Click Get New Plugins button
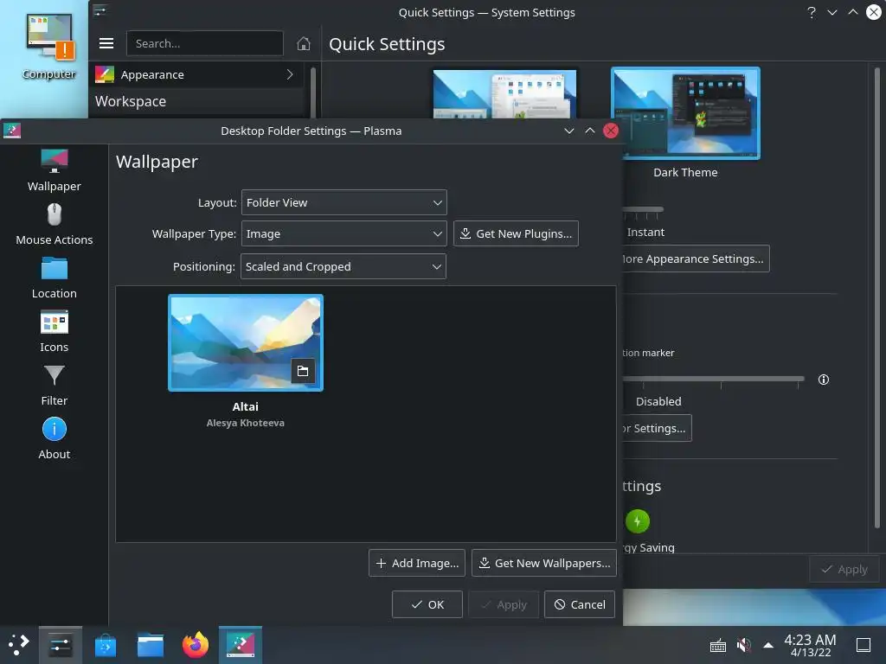Image resolution: width=886 pixels, height=664 pixels. 516,233
